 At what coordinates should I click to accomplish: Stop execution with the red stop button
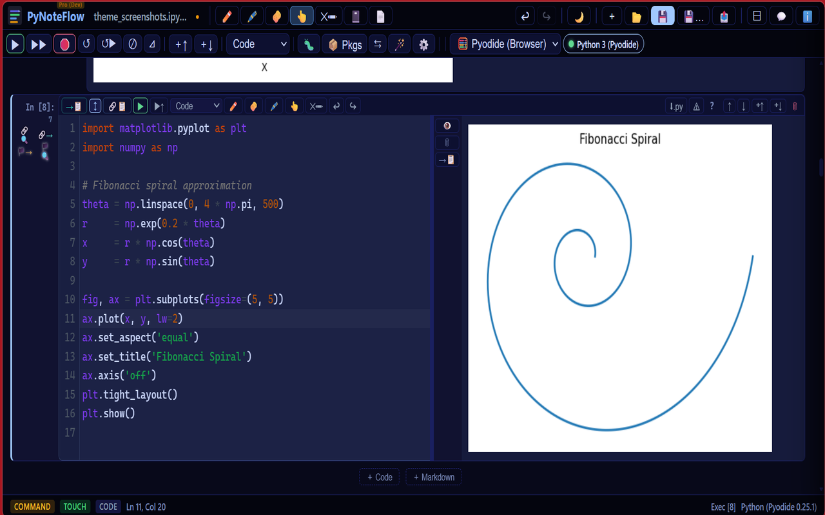64,44
